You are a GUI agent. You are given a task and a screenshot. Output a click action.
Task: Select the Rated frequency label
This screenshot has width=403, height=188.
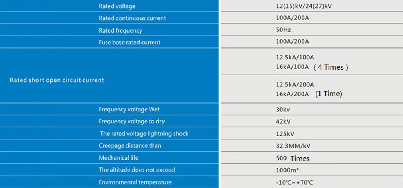click(x=120, y=30)
